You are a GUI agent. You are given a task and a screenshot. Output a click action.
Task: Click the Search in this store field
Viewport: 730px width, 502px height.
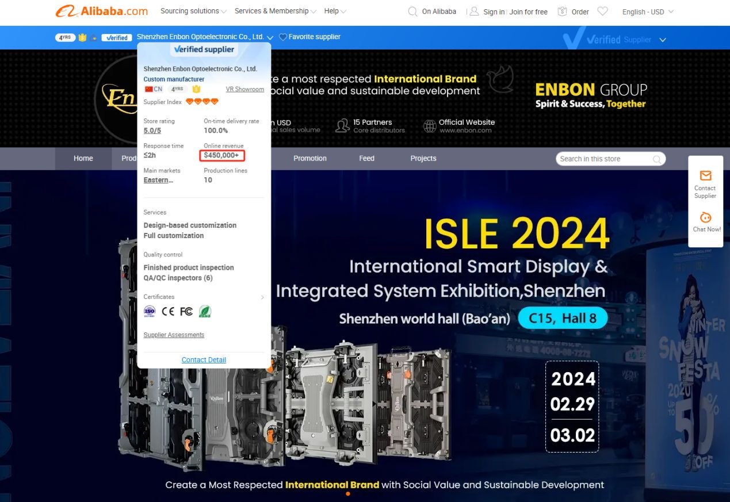click(603, 159)
